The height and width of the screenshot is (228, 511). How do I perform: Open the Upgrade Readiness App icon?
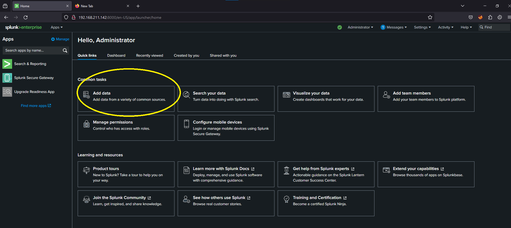click(x=7, y=92)
